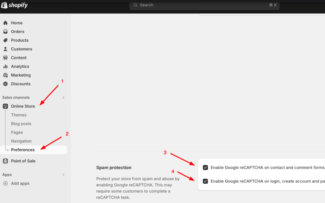Open the Marketing menu item
The height and width of the screenshot is (203, 325).
pyautogui.click(x=21, y=75)
